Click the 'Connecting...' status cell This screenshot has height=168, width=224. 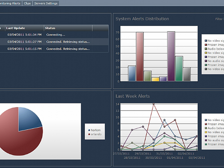tap(56, 34)
